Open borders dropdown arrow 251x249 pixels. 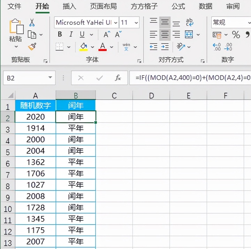point(69,47)
